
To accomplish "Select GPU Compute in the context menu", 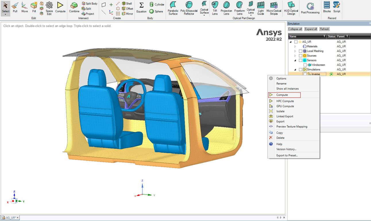I will pyautogui.click(x=285, y=106).
